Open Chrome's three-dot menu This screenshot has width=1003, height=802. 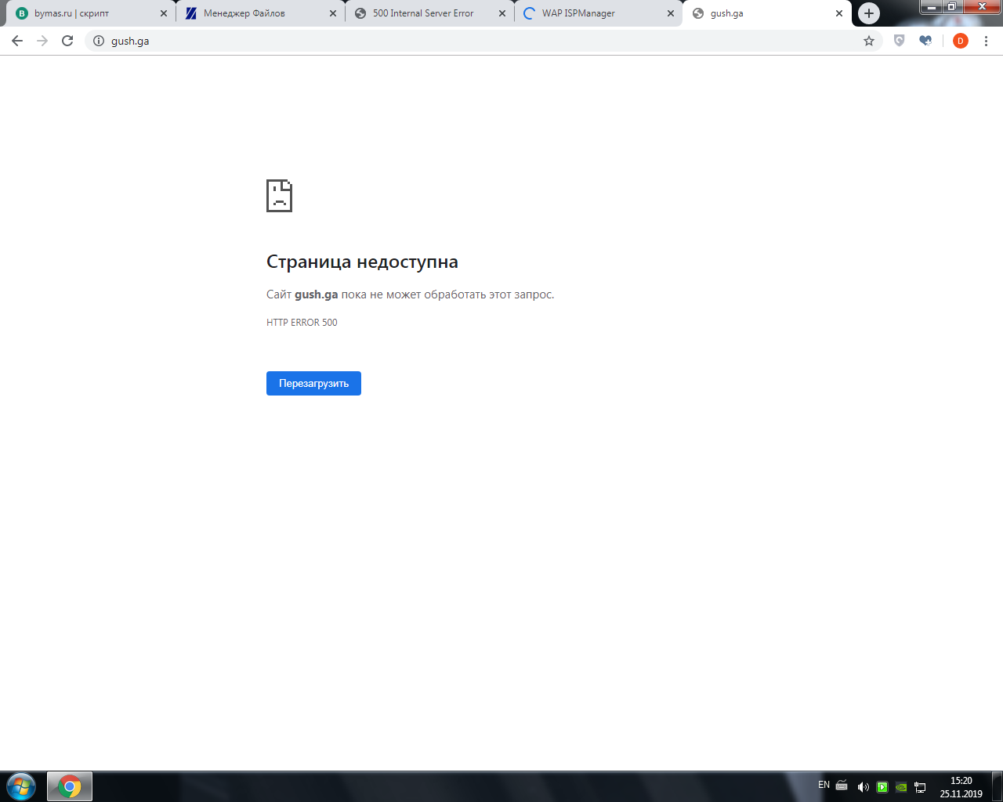pyautogui.click(x=986, y=41)
